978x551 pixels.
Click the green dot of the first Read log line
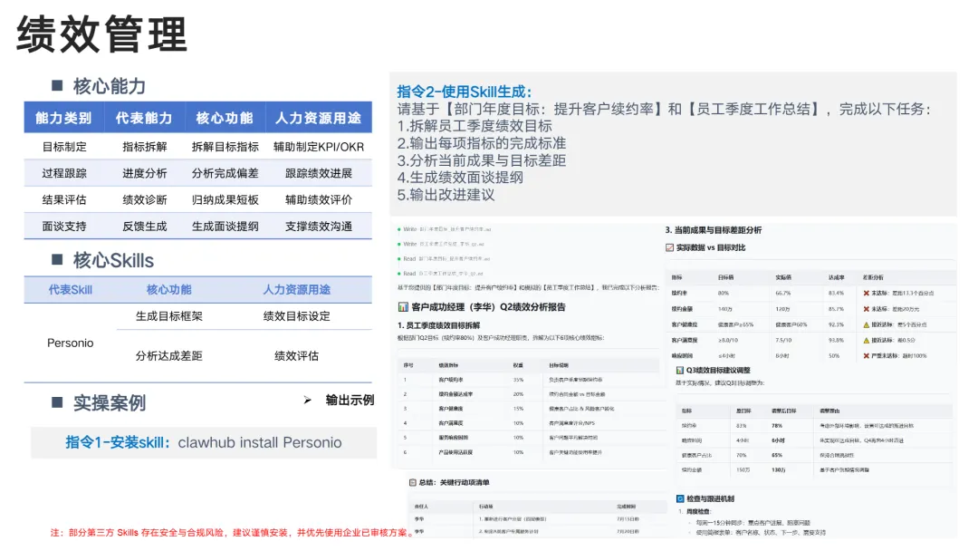(399, 259)
